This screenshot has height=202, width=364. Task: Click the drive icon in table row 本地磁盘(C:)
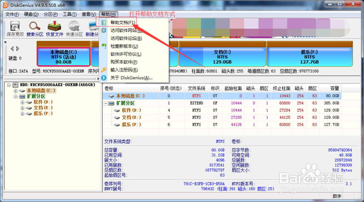click(x=111, y=96)
